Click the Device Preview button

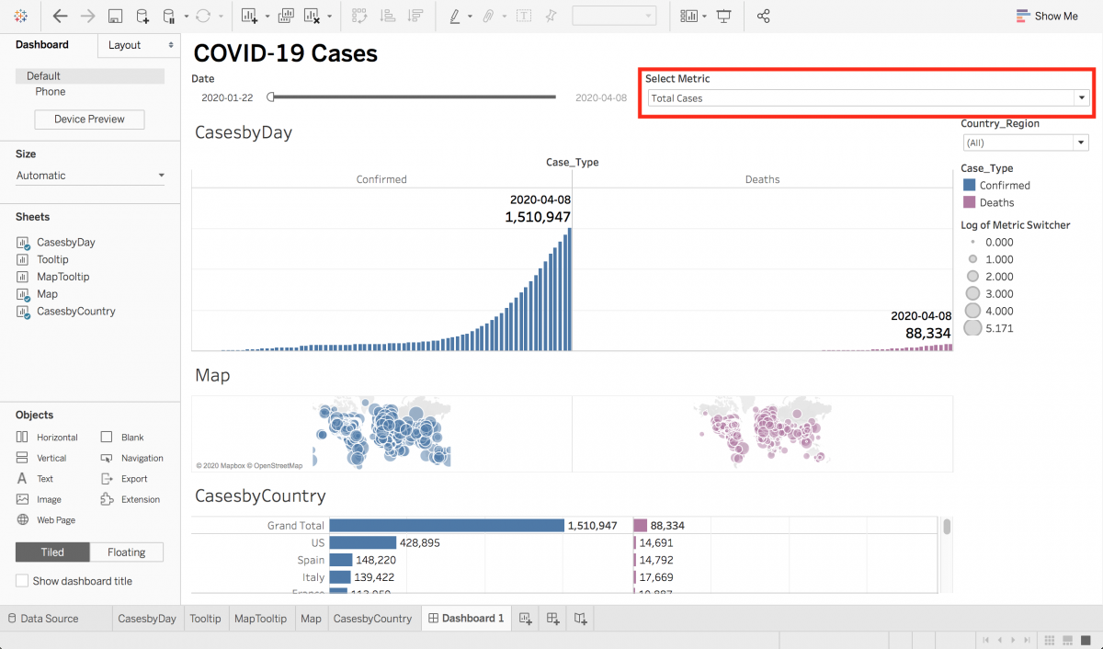[x=89, y=120]
